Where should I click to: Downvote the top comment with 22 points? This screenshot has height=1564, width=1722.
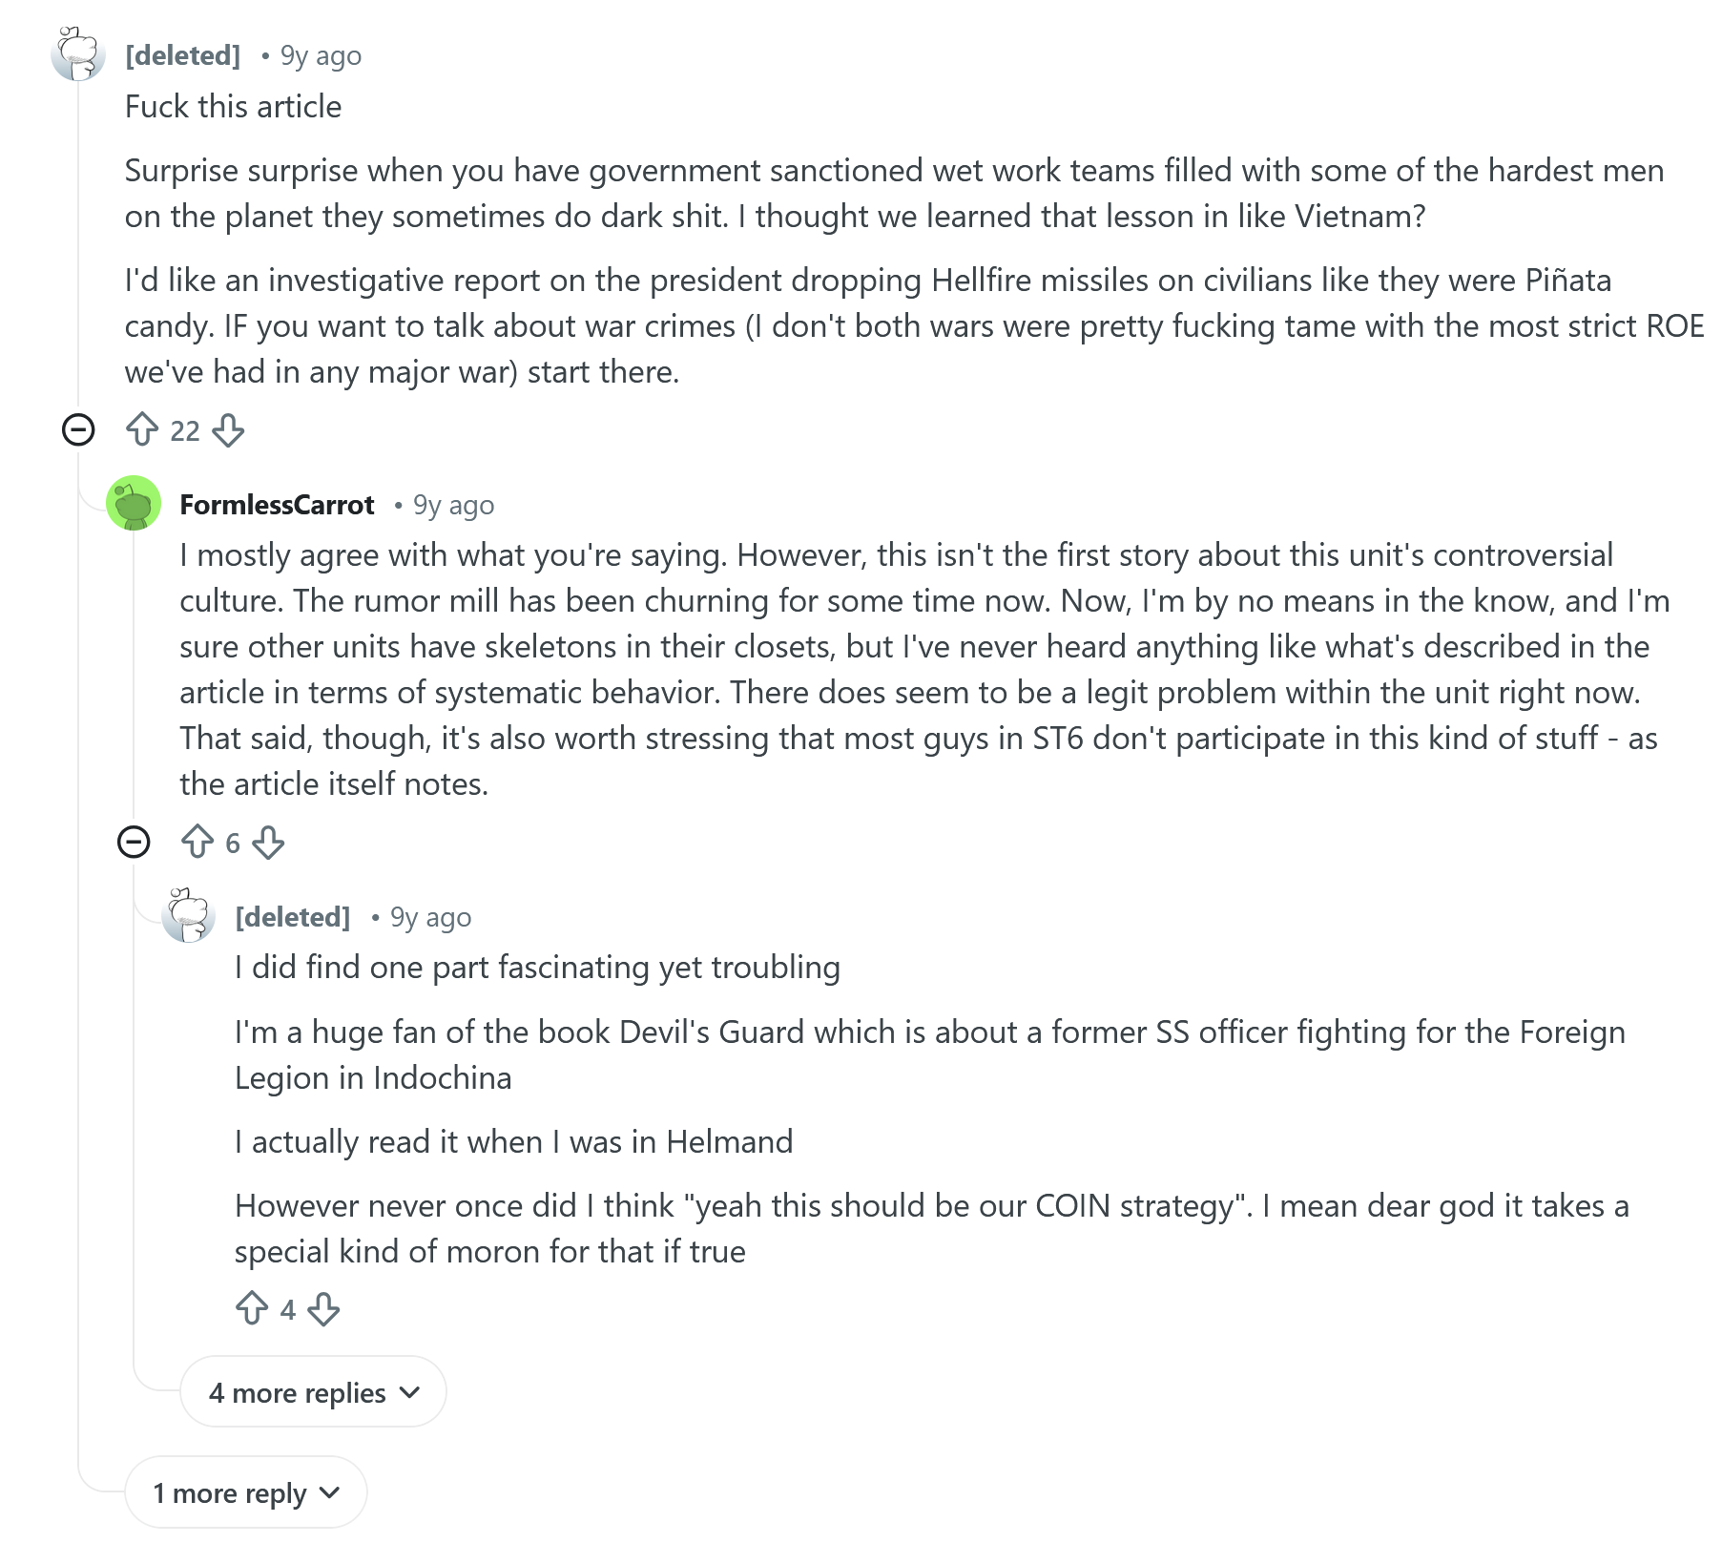(228, 430)
